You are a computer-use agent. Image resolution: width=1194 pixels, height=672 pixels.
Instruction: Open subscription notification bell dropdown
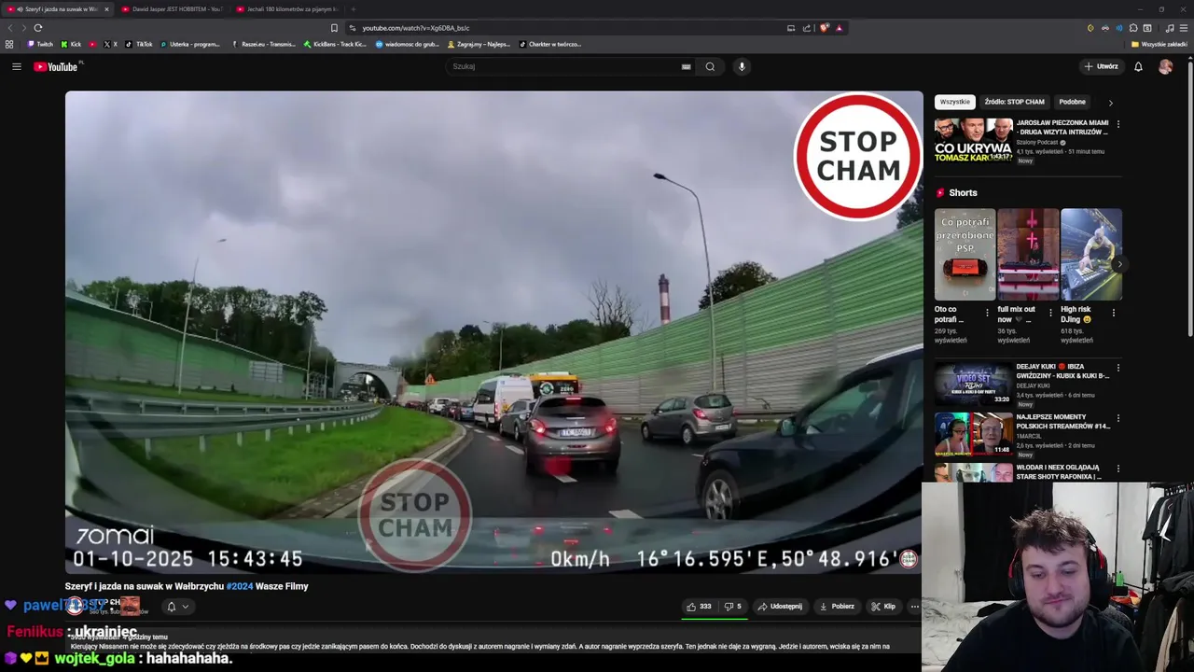click(x=177, y=607)
